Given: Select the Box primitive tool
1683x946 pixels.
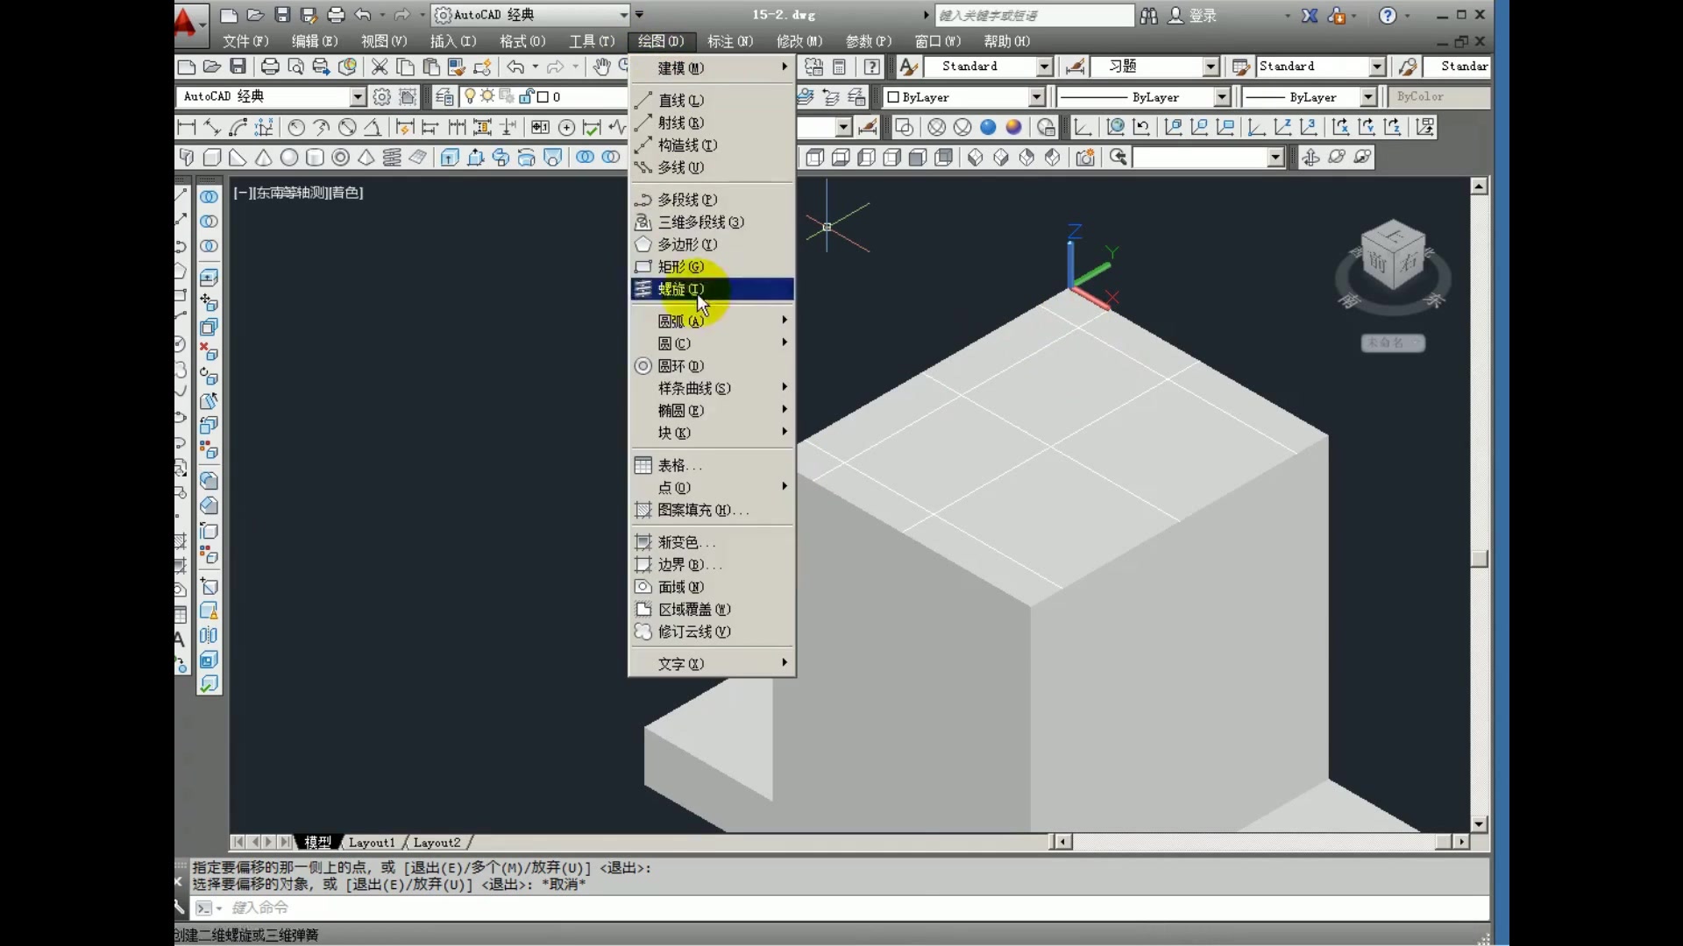Looking at the screenshot, I should click(212, 158).
